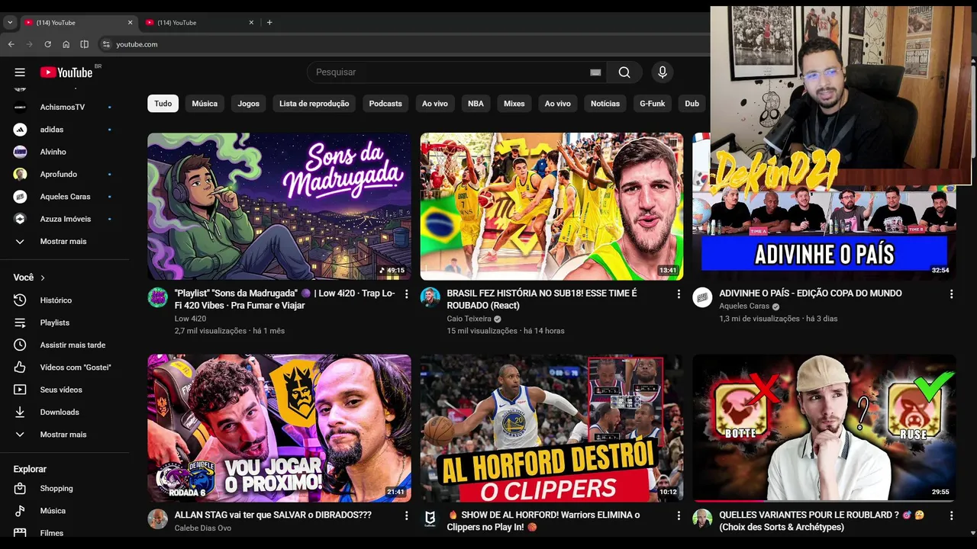Select the Tudo filter chip
The height and width of the screenshot is (549, 977).
(x=163, y=104)
